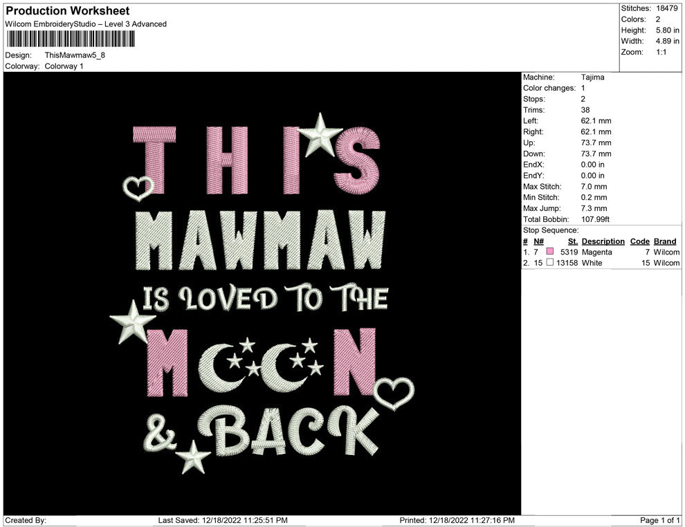The width and height of the screenshot is (685, 527).
Task: Click the Stops value 2
Action: coord(583,99)
